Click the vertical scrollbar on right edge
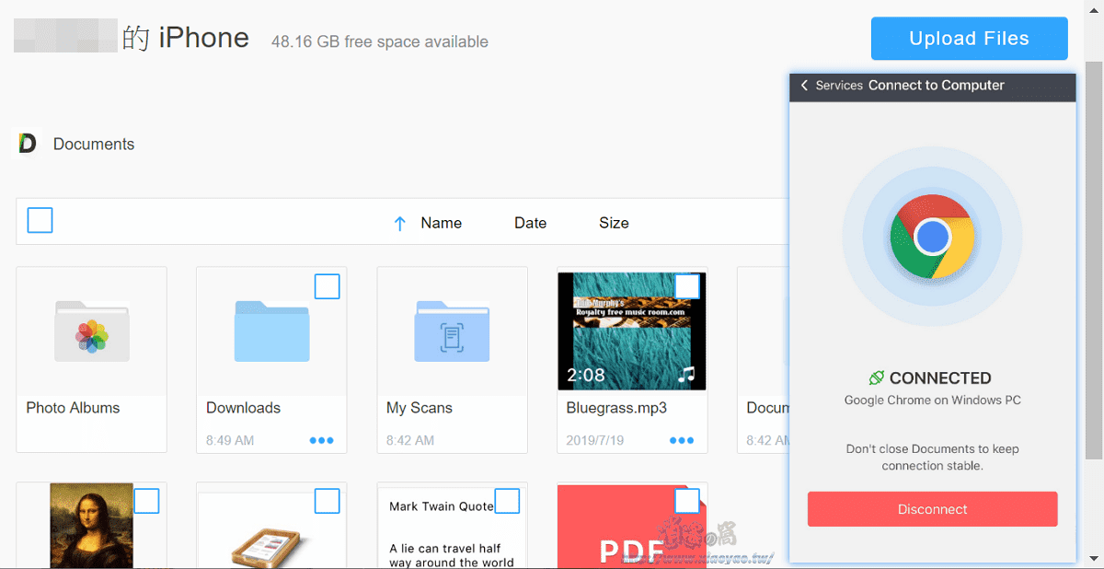 tap(1094, 258)
